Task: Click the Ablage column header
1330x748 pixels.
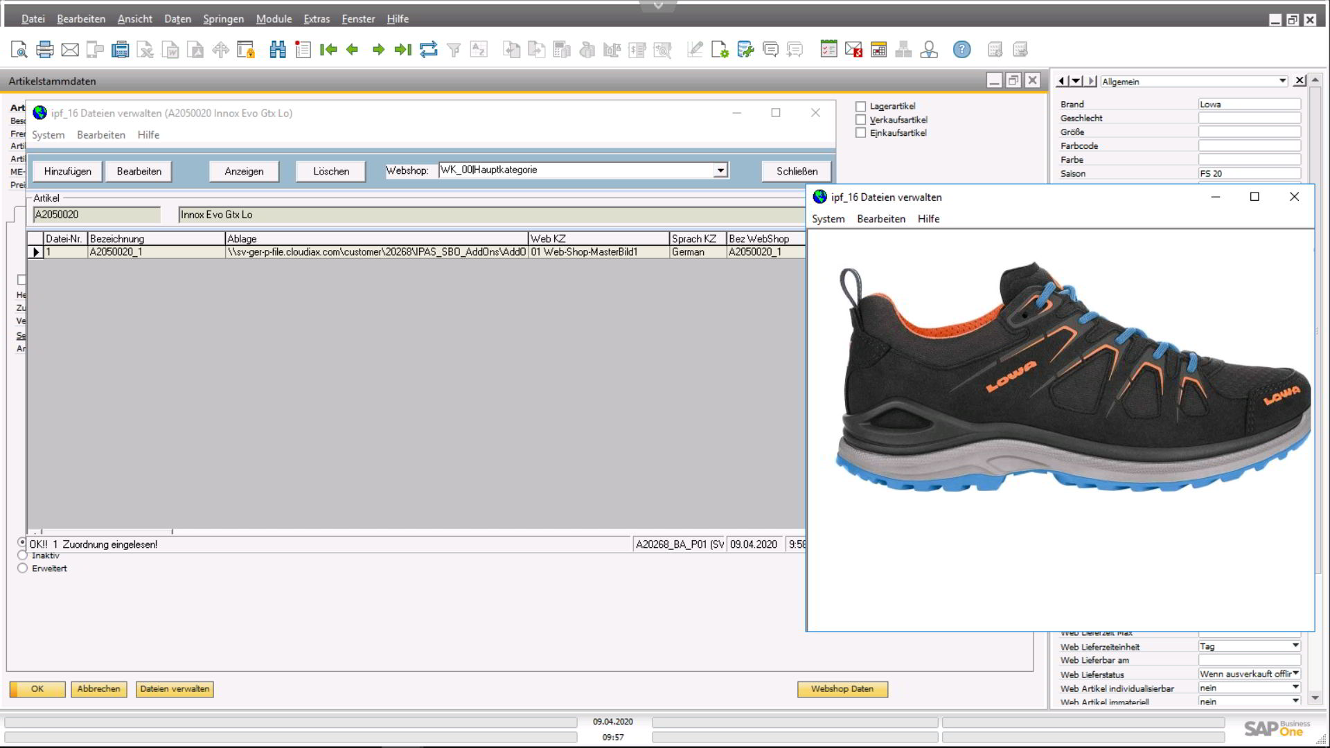Action: pyautogui.click(x=377, y=239)
